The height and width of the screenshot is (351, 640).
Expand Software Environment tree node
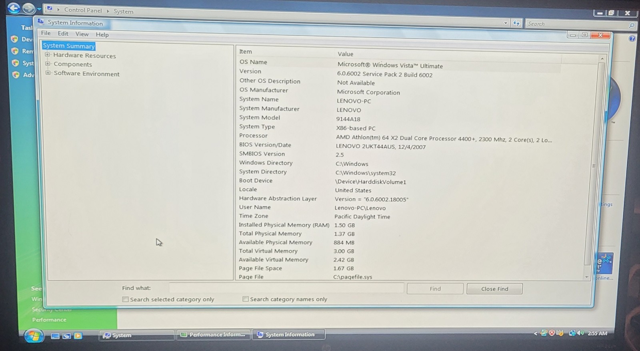[48, 73]
